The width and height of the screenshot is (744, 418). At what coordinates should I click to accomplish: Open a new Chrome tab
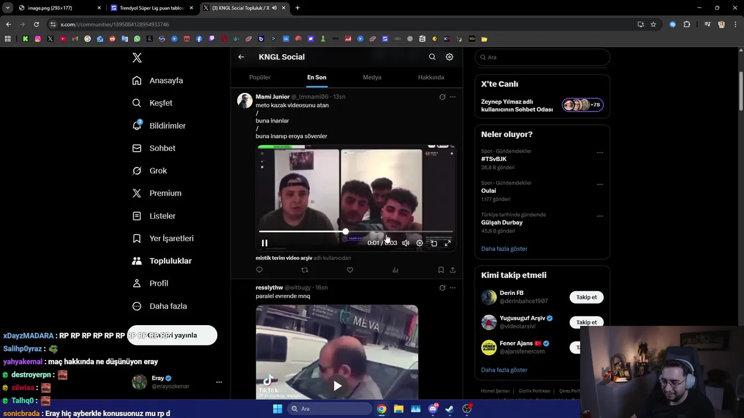(x=297, y=8)
